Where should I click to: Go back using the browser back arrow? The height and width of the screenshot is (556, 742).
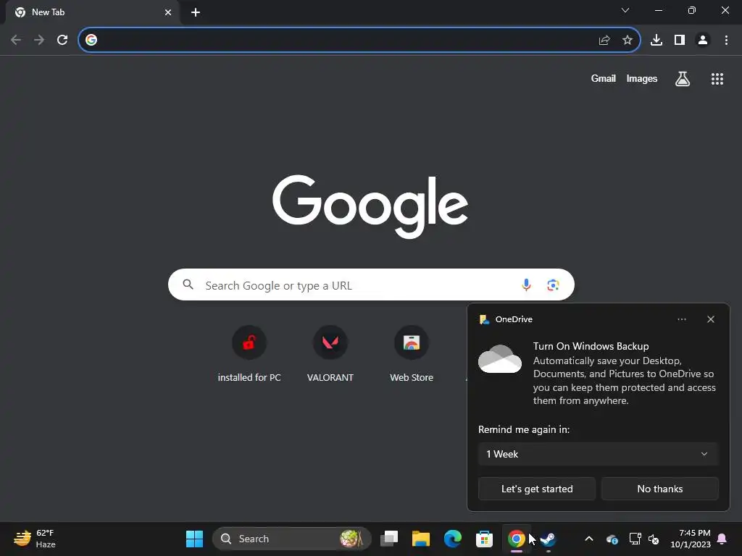click(x=16, y=41)
